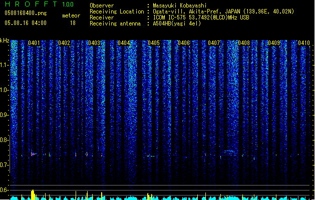Click the bright meteor echo just after 0401
Image resolution: width=315 pixels, height=200 pixels.
[x=34, y=154]
